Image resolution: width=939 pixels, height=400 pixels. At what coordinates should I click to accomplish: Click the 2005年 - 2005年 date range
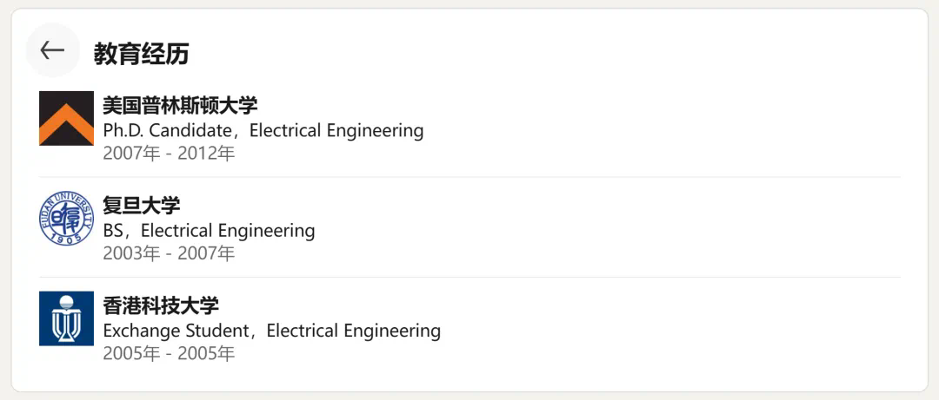pos(169,353)
